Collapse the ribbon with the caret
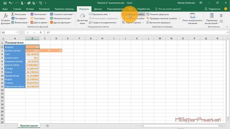The height and width of the screenshot is (129, 230). coord(227,27)
